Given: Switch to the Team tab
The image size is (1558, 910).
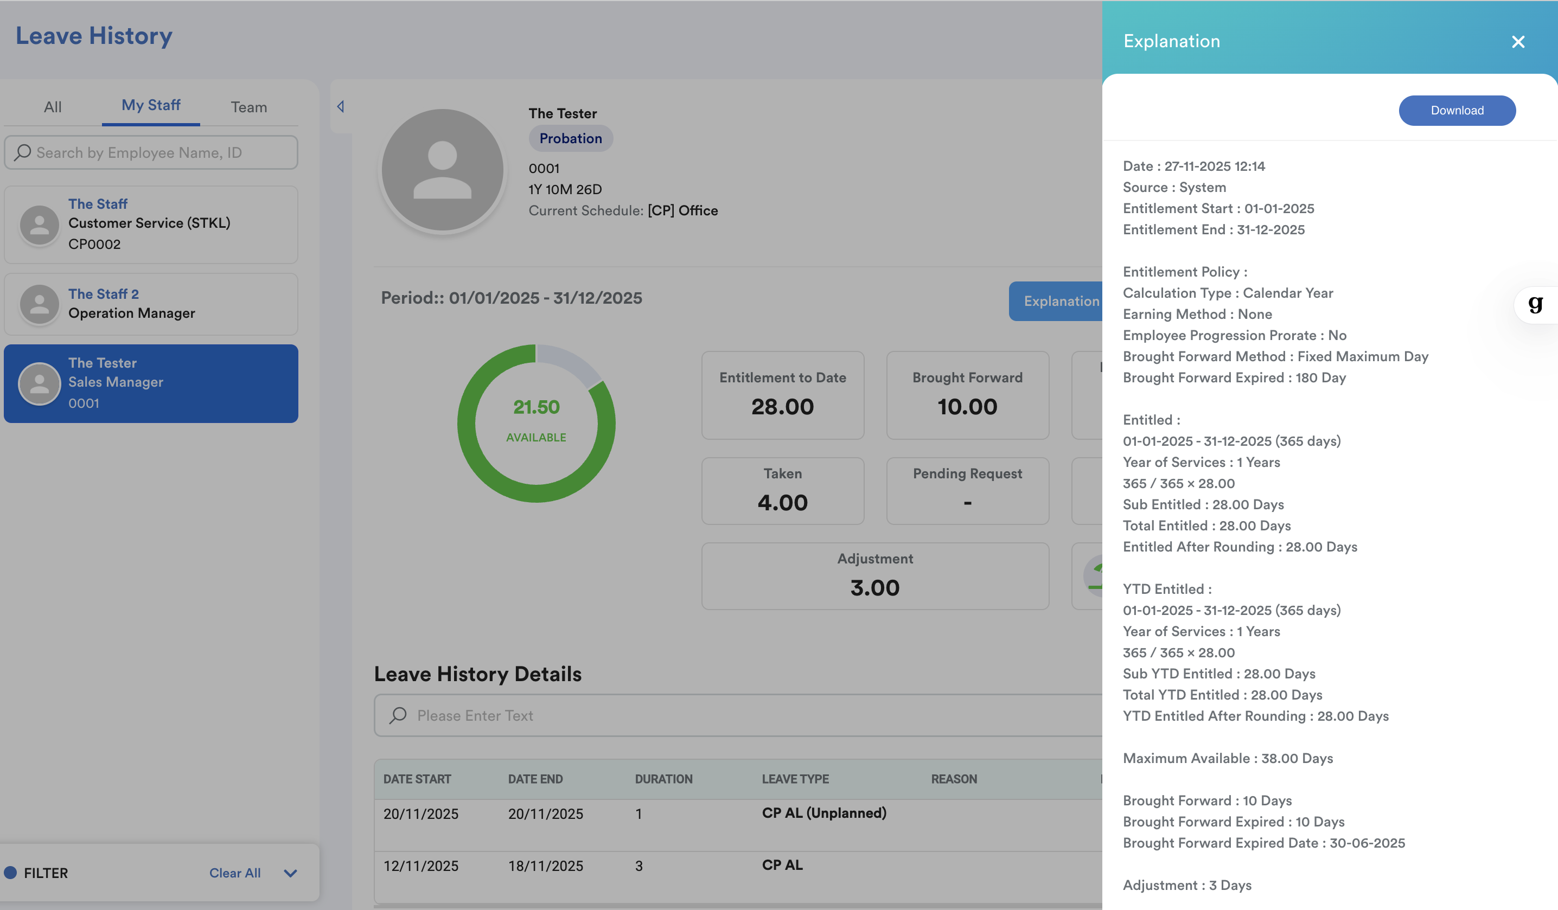Looking at the screenshot, I should (248, 107).
